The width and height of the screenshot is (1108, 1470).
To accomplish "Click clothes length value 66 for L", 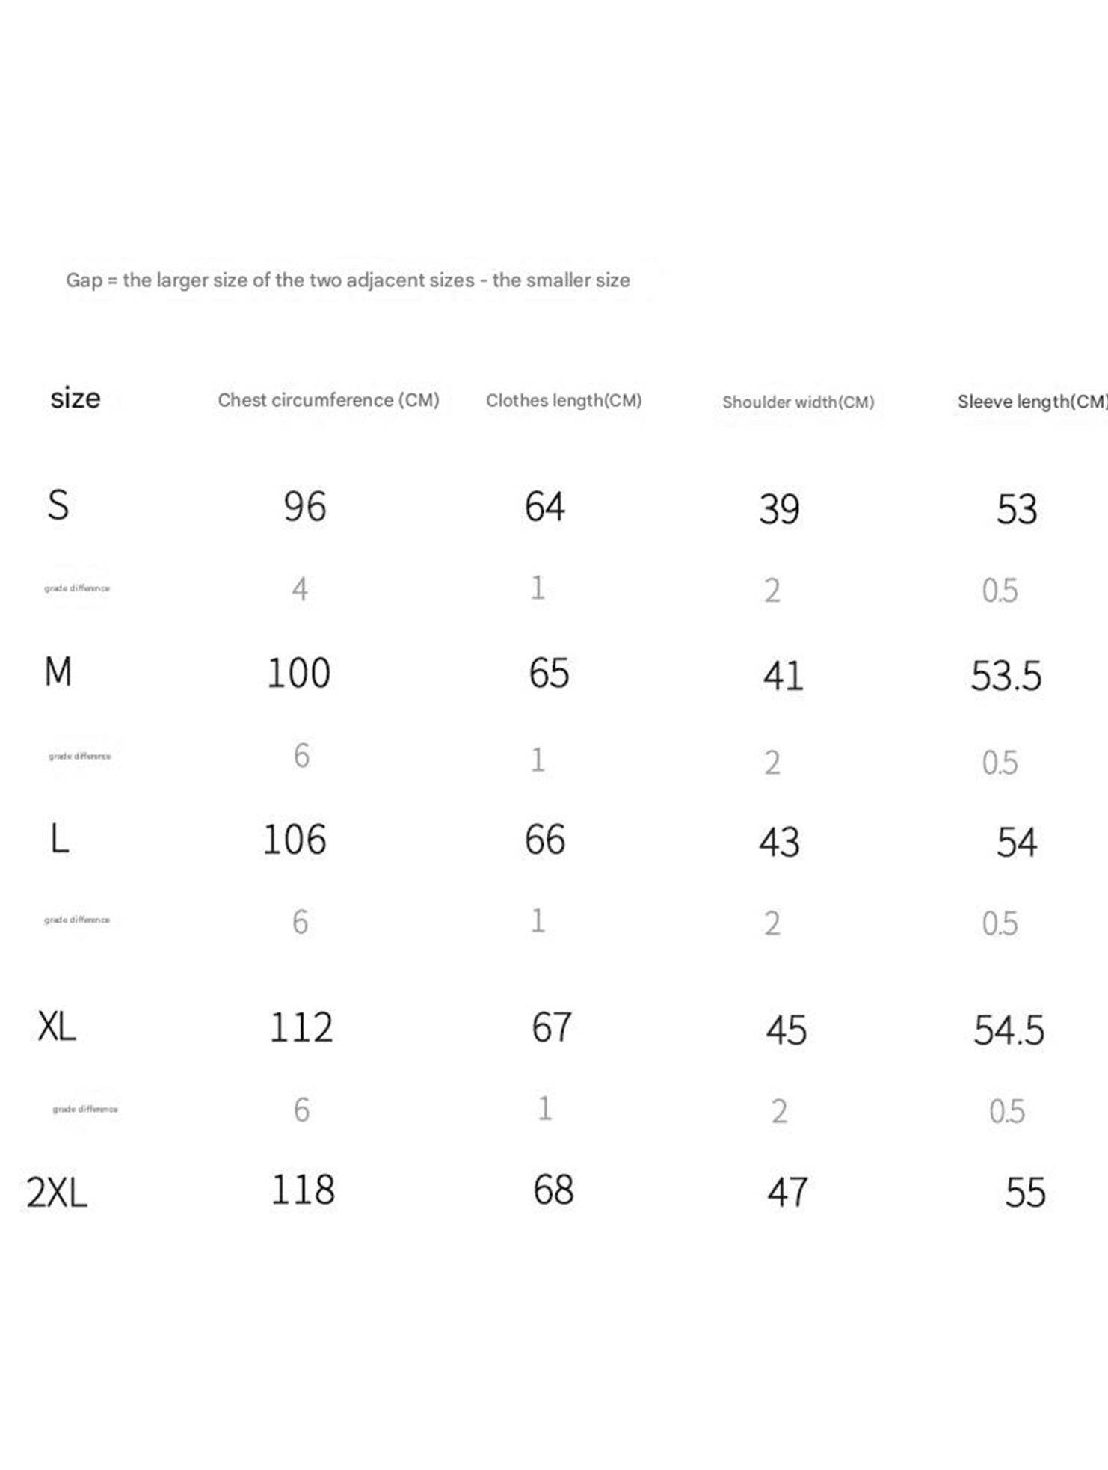I will point(545,840).
